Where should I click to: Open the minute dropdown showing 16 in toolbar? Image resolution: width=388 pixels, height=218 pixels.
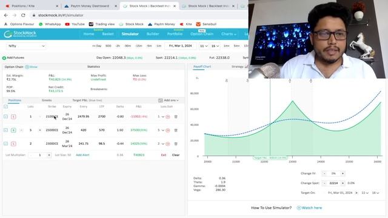(215, 46)
